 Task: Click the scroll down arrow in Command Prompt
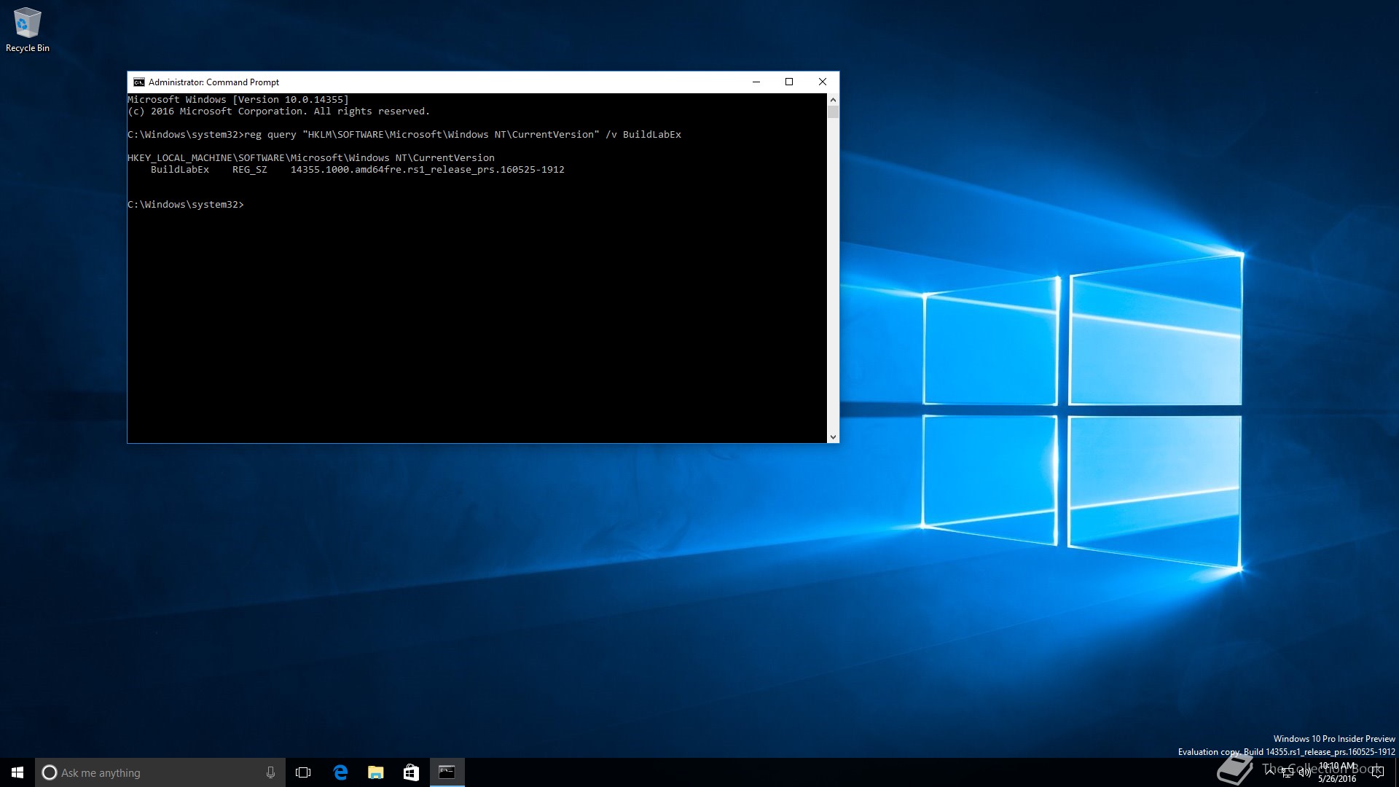coord(833,437)
